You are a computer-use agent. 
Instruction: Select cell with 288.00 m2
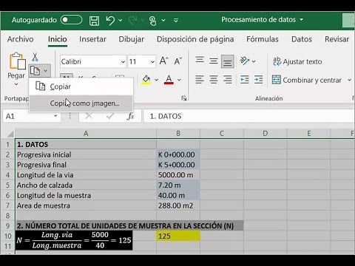click(x=178, y=205)
